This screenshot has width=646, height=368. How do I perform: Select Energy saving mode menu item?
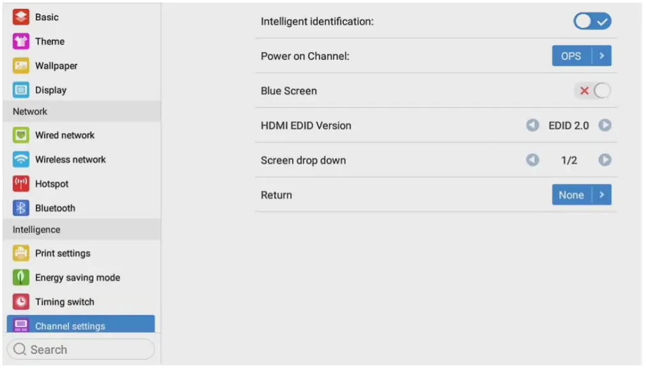(77, 278)
